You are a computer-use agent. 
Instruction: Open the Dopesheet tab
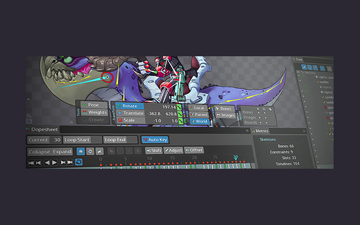[x=42, y=129]
